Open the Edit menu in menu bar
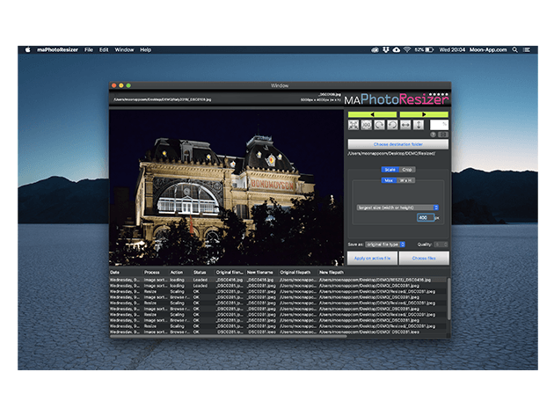 tap(104, 49)
